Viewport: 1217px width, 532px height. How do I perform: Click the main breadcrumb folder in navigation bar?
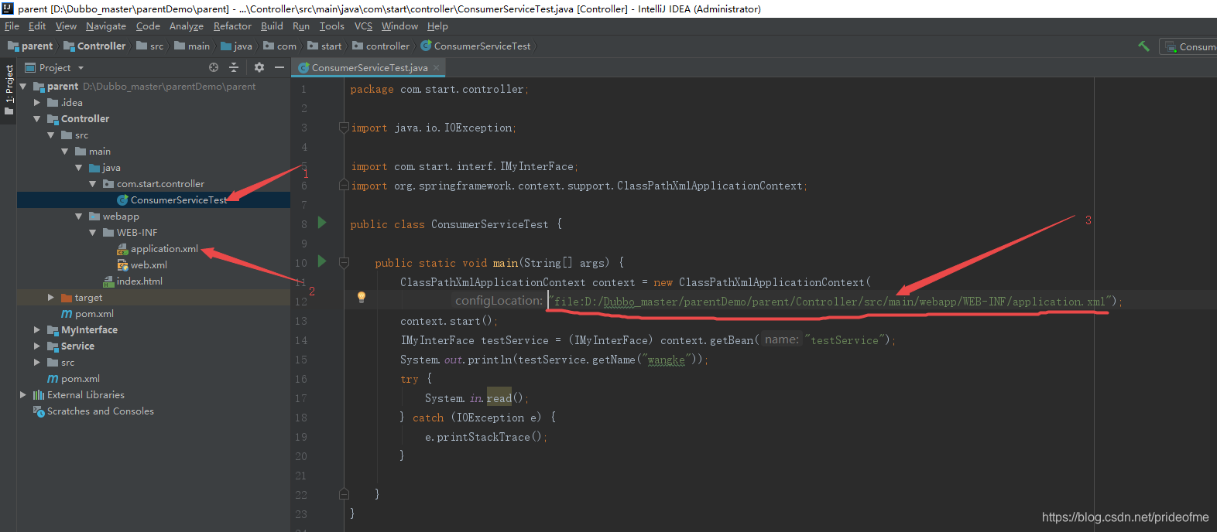tap(192, 46)
